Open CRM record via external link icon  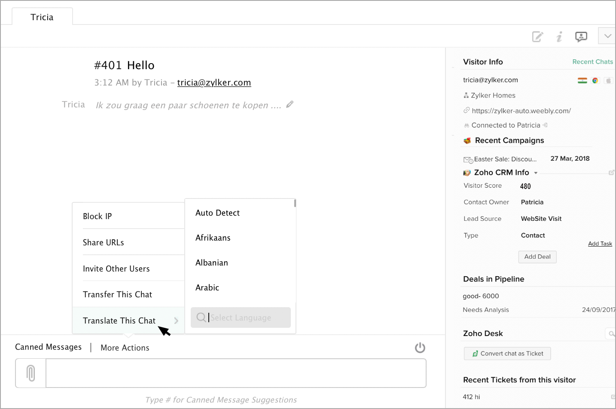tap(611, 173)
